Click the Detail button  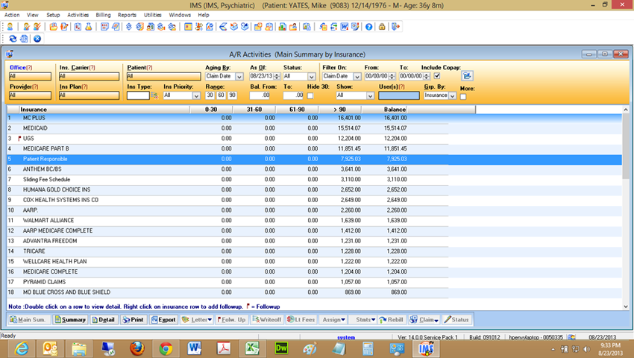pyautogui.click(x=104, y=319)
